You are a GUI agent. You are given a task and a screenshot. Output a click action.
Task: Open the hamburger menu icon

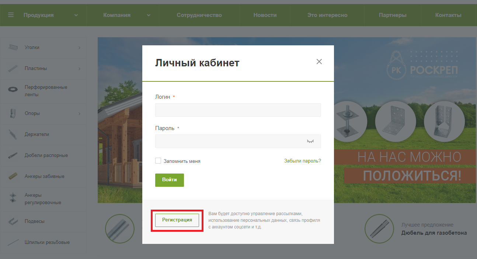click(x=11, y=15)
